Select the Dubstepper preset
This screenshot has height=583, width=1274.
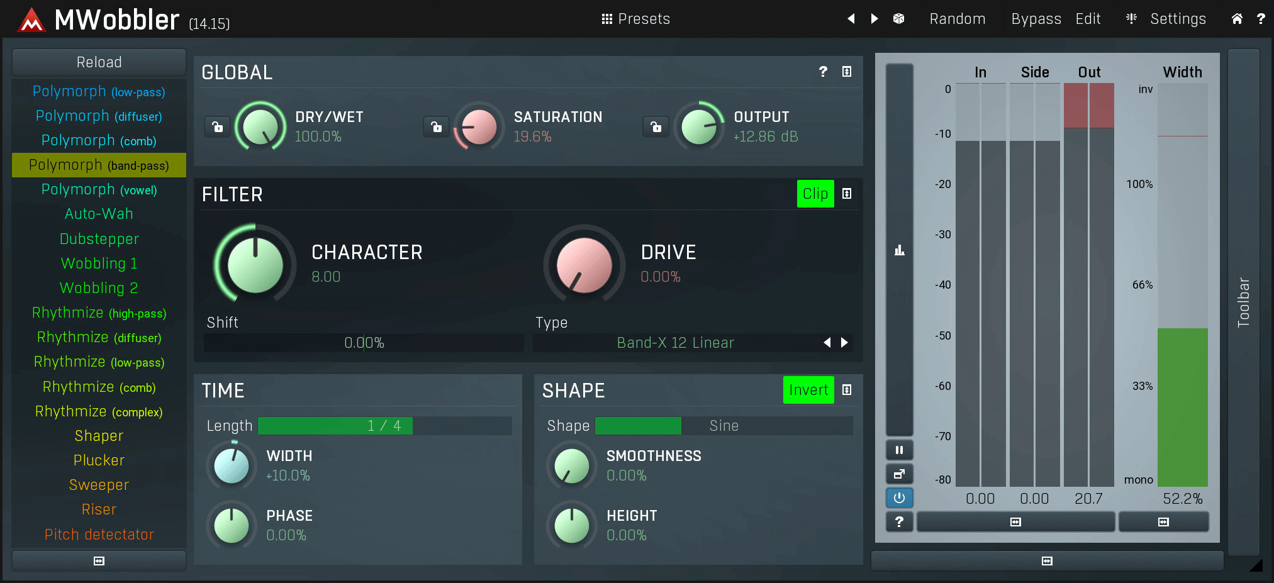(99, 239)
